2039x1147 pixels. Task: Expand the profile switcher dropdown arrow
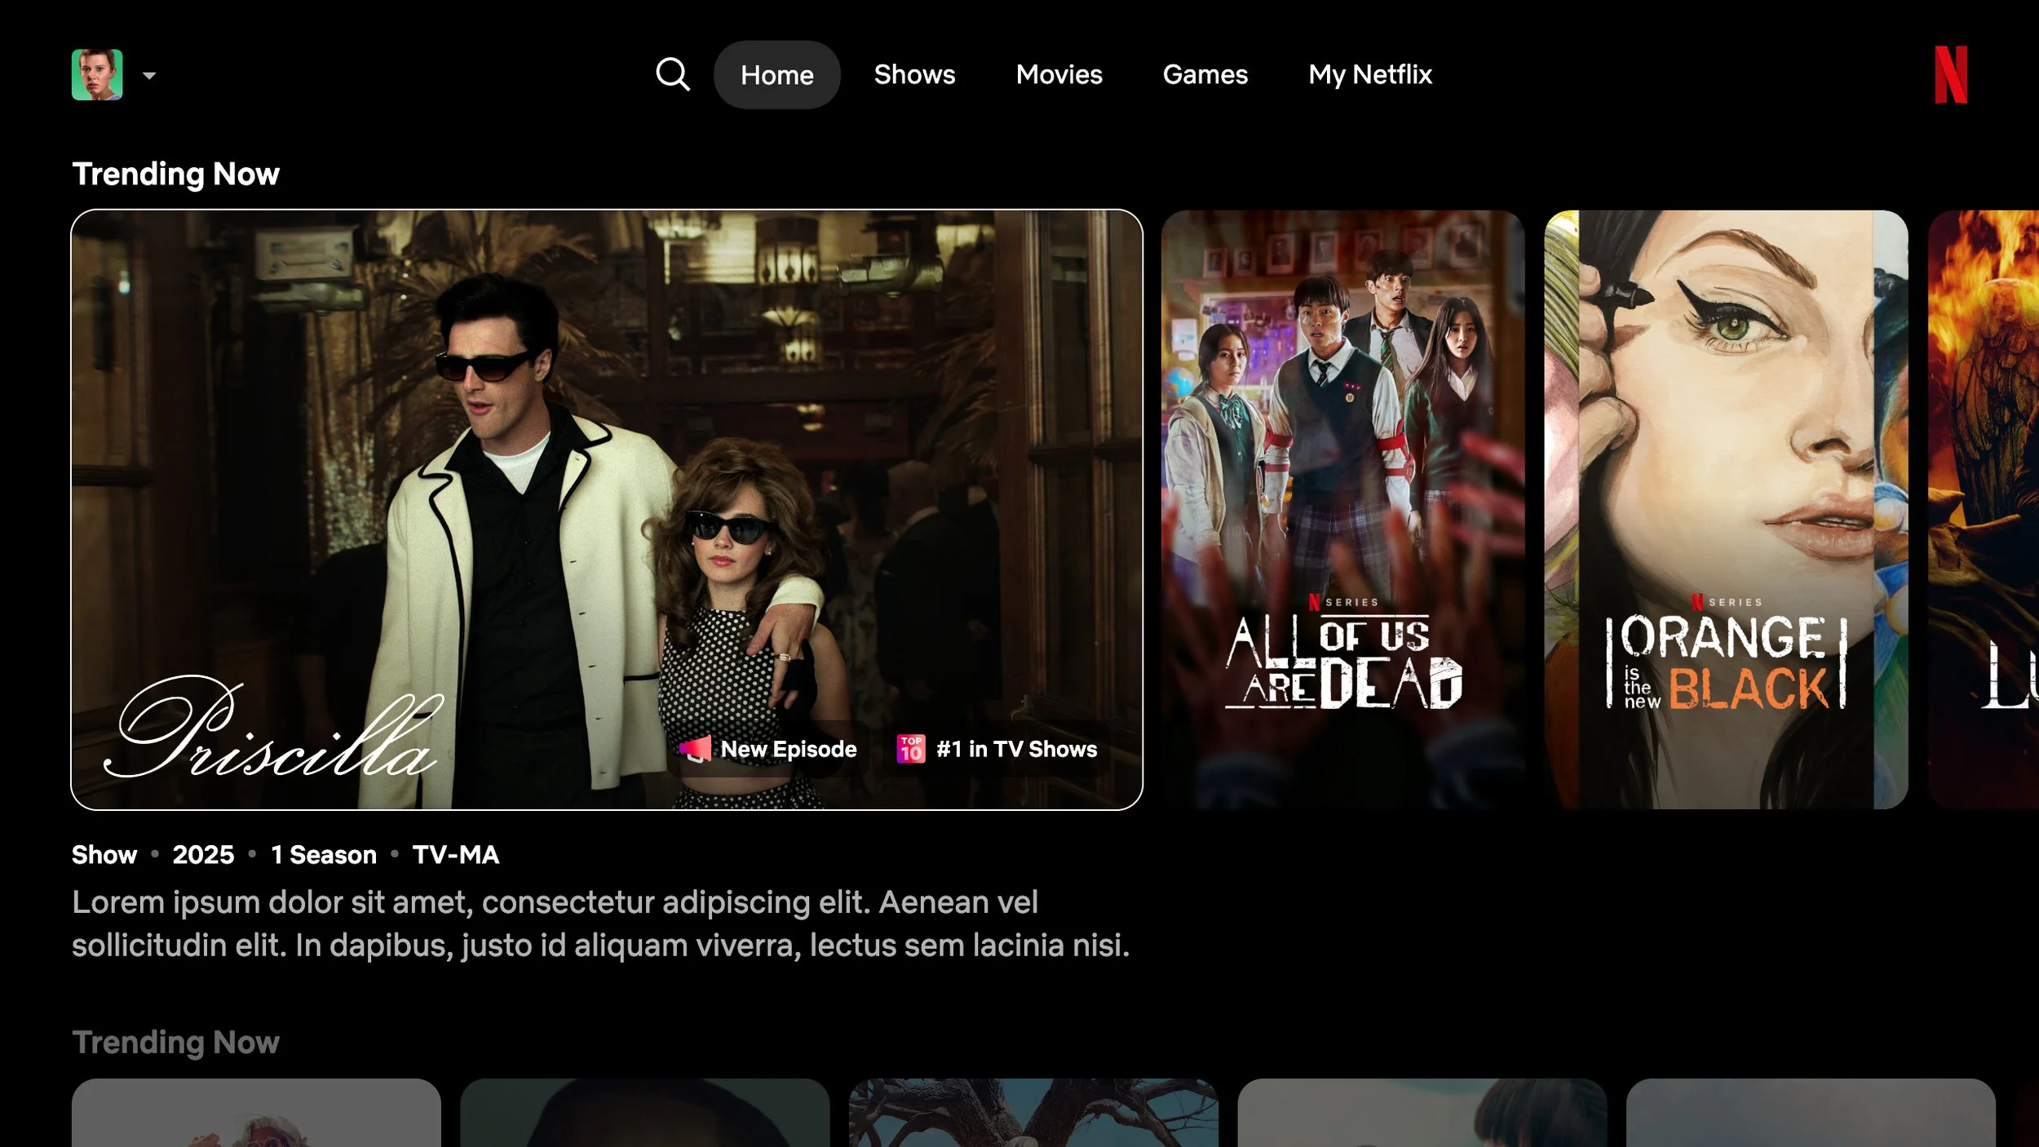[148, 76]
